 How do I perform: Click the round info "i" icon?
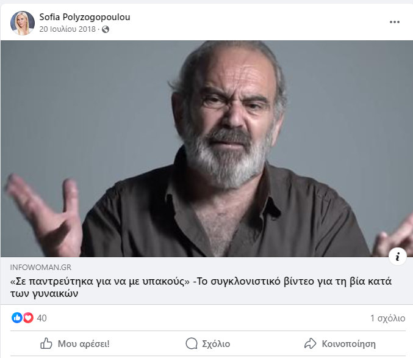pos(398,256)
